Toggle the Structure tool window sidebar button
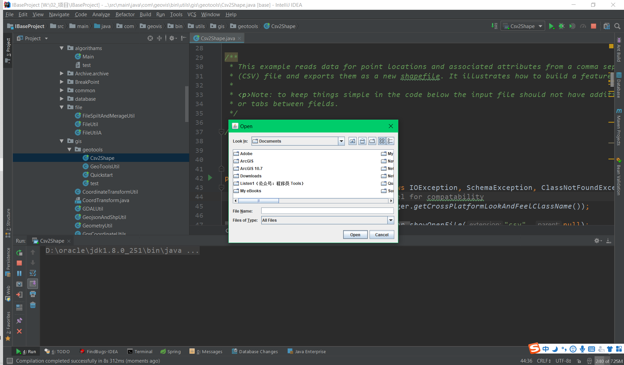Viewport: 624px width, 365px height. coord(8,223)
